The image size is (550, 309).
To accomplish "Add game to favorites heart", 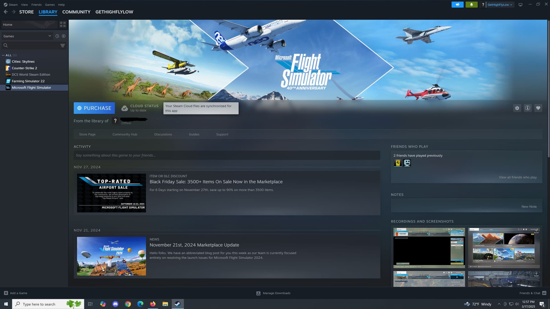I will click(x=538, y=108).
